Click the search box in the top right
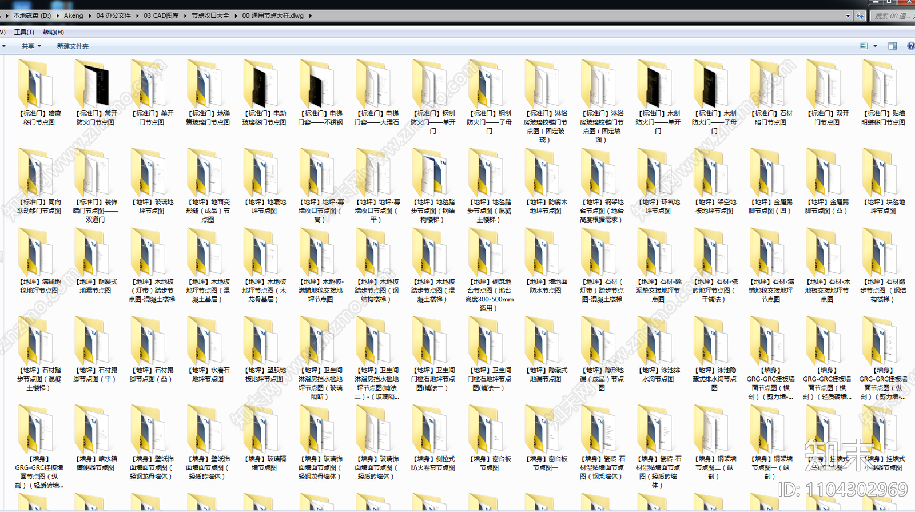This screenshot has height=512, width=915. tap(891, 16)
